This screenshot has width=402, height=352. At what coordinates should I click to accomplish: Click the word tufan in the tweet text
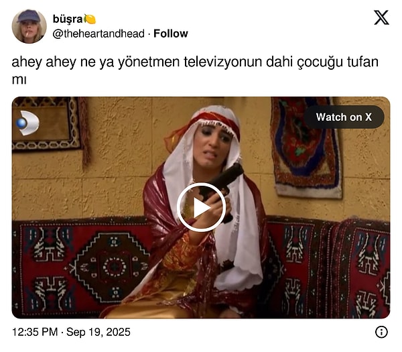click(x=362, y=62)
